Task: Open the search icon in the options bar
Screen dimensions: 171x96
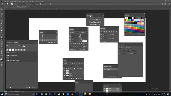Action: (162, 4)
